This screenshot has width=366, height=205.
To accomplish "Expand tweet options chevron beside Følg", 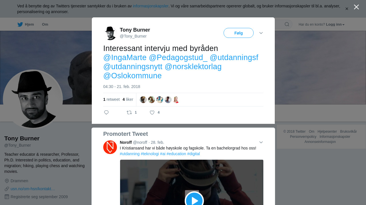I will [261, 33].
